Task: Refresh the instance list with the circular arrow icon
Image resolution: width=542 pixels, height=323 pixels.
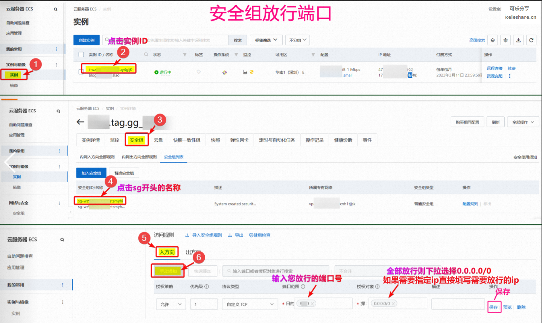Action: [531, 40]
